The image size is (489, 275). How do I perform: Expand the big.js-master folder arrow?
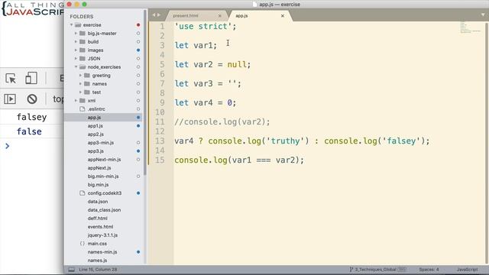[76, 33]
